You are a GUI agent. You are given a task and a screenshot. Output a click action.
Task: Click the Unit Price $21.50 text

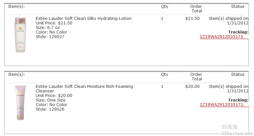coord(54,23)
